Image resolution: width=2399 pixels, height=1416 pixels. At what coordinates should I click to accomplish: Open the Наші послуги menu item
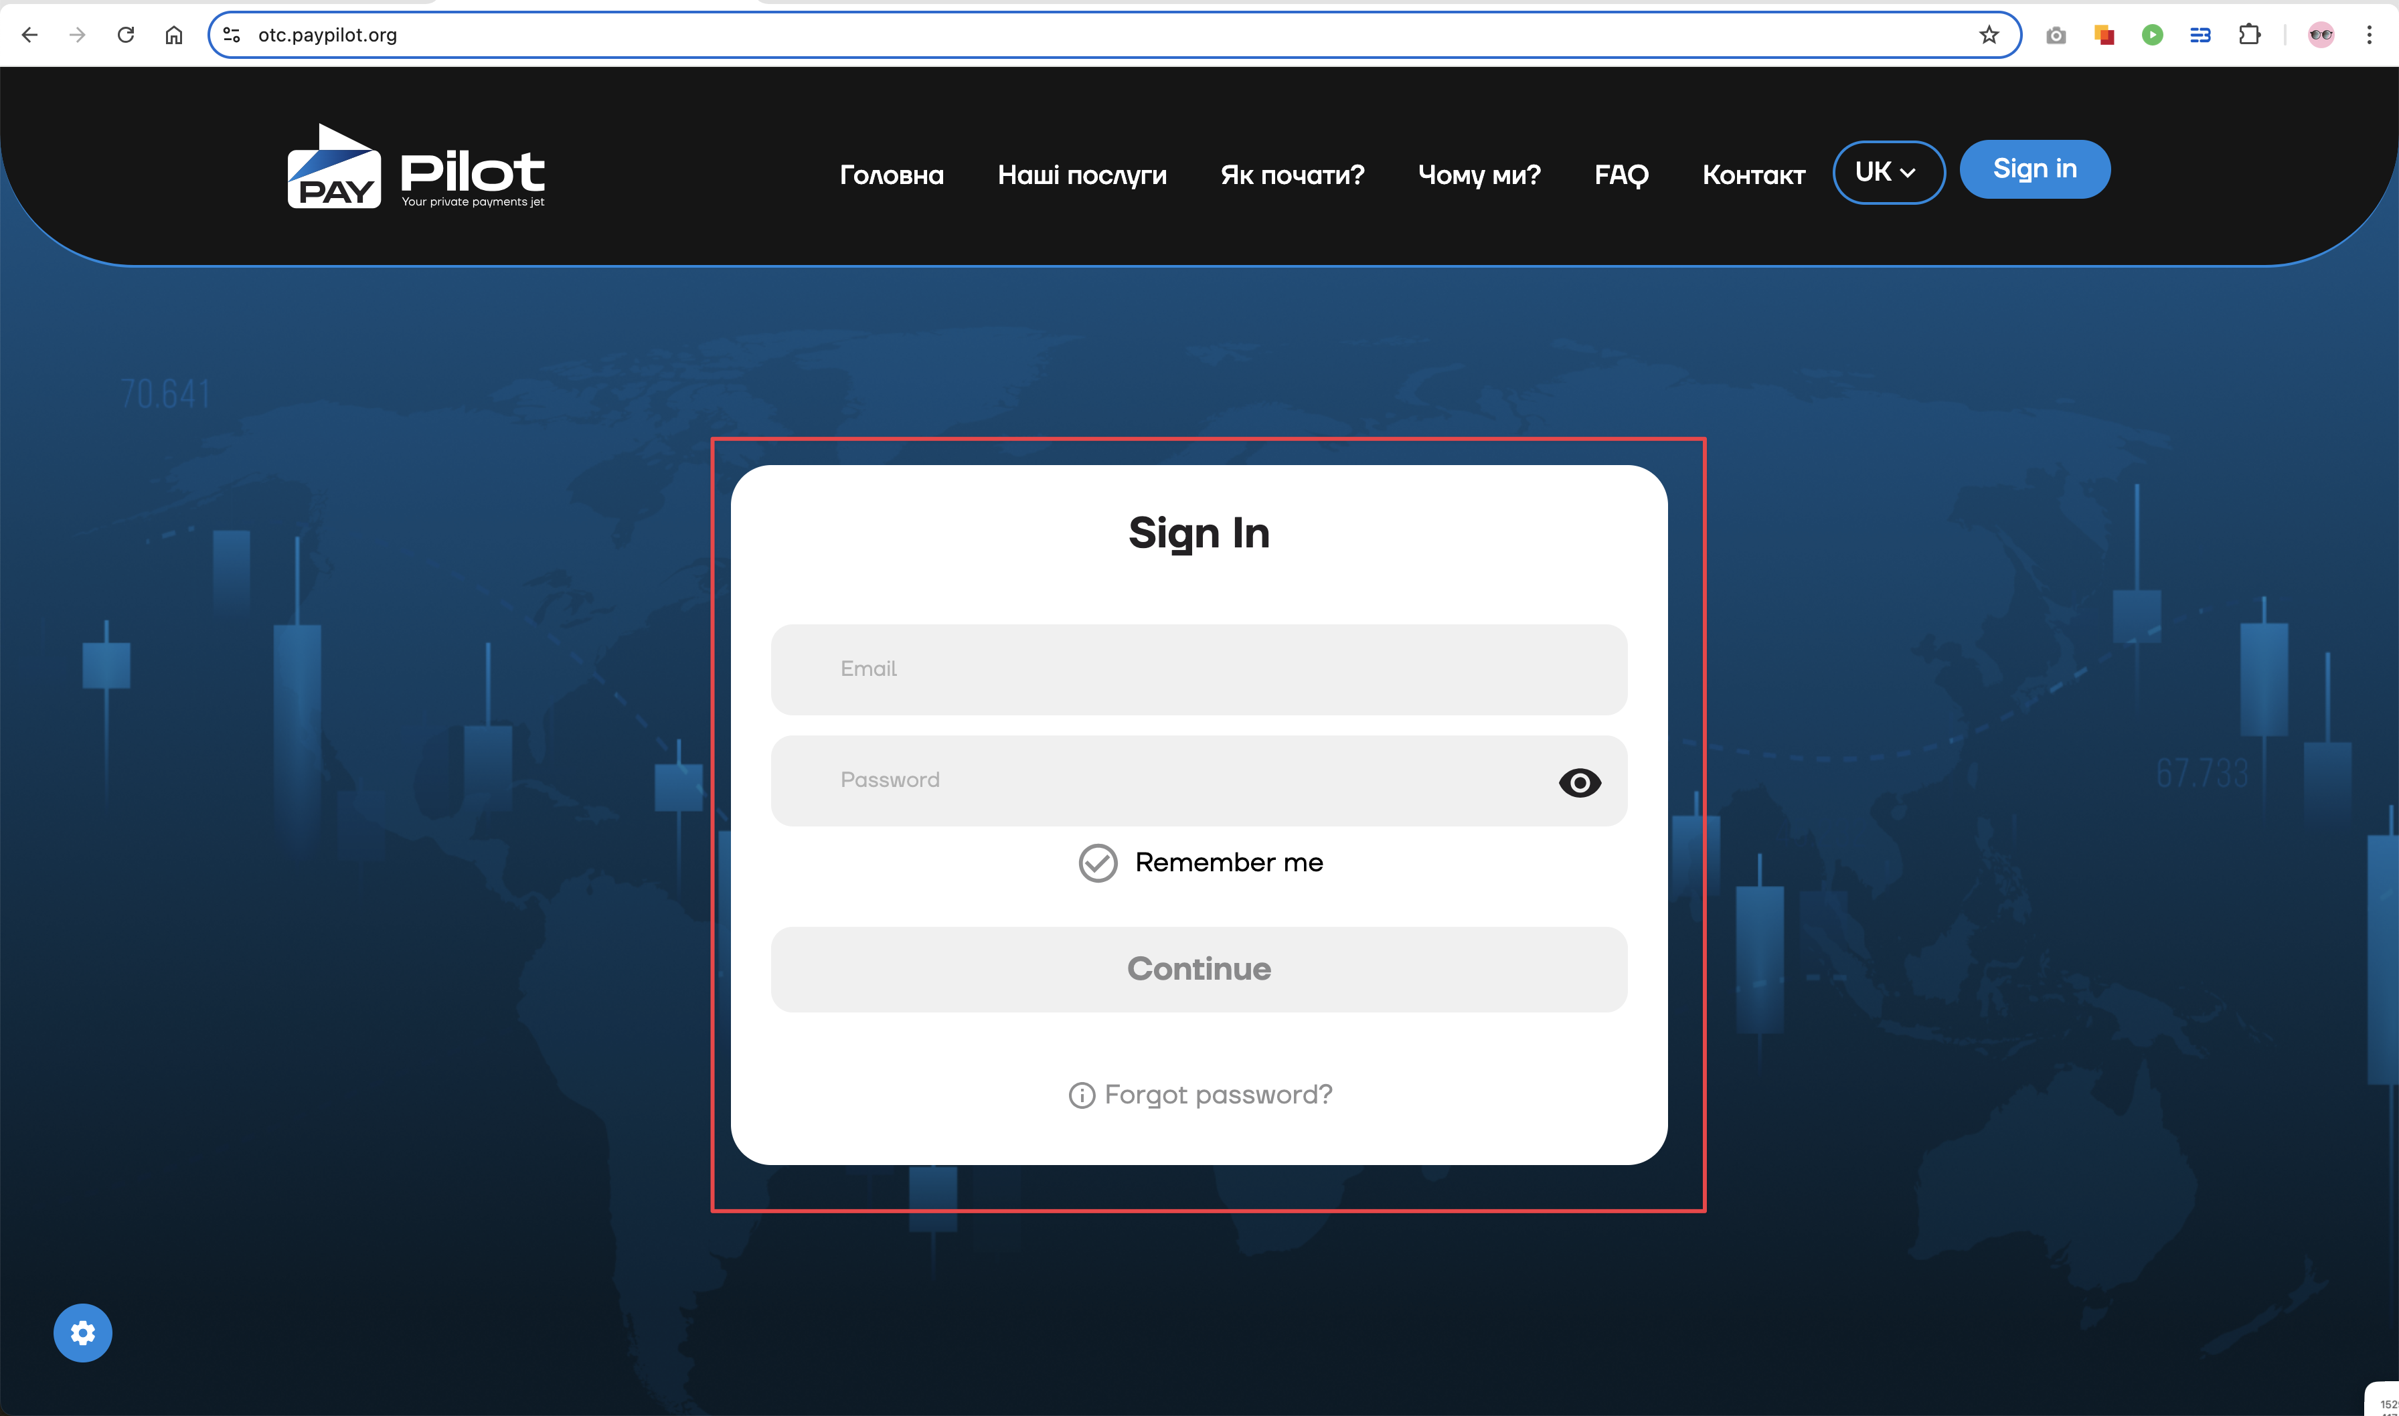(x=1081, y=175)
